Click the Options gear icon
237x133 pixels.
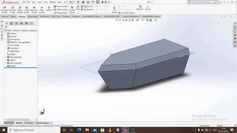(x=109, y=2)
